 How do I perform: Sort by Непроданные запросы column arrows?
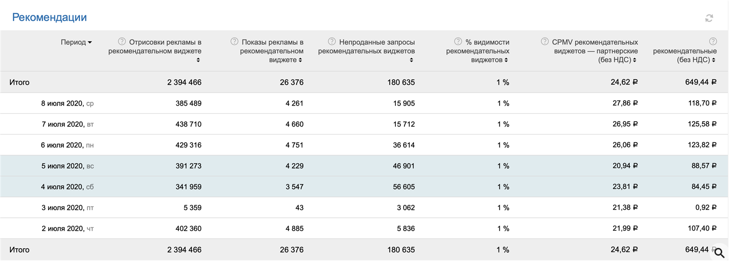(x=411, y=60)
